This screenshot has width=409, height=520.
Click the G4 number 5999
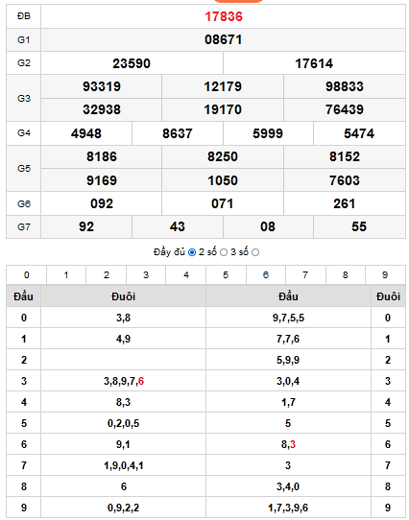(x=268, y=133)
